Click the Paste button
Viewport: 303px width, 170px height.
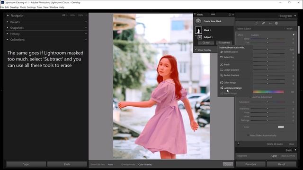click(x=67, y=164)
